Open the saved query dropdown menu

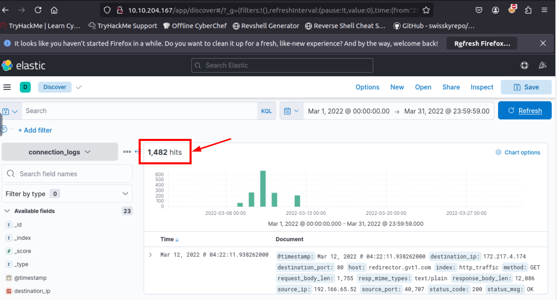pyautogui.click(x=10, y=111)
